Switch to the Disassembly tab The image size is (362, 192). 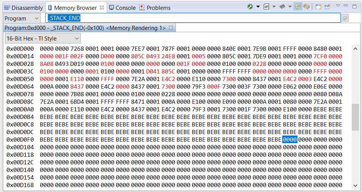pyautogui.click(x=23, y=8)
